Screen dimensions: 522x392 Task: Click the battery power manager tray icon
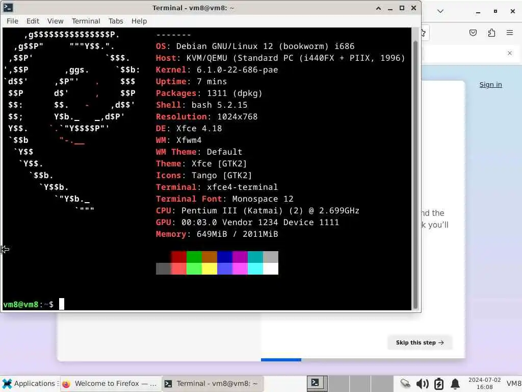click(x=439, y=384)
